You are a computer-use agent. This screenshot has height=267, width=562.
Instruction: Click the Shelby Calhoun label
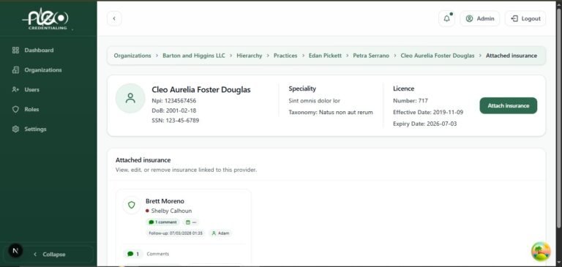[171, 211]
